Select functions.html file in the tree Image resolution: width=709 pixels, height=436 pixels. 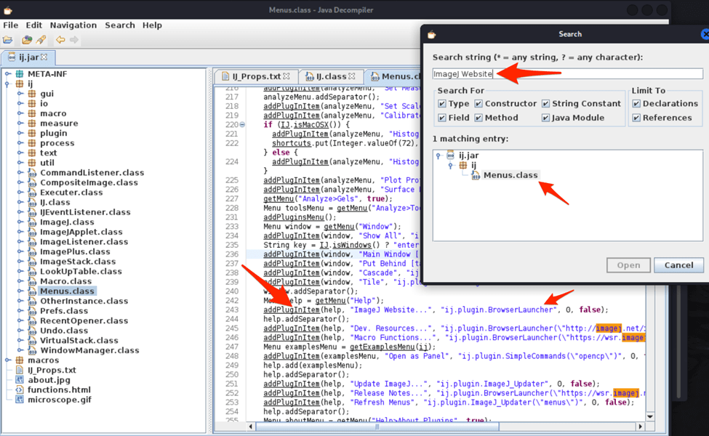coord(59,389)
